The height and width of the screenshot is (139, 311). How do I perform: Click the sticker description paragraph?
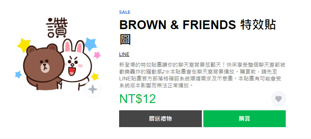202,75
